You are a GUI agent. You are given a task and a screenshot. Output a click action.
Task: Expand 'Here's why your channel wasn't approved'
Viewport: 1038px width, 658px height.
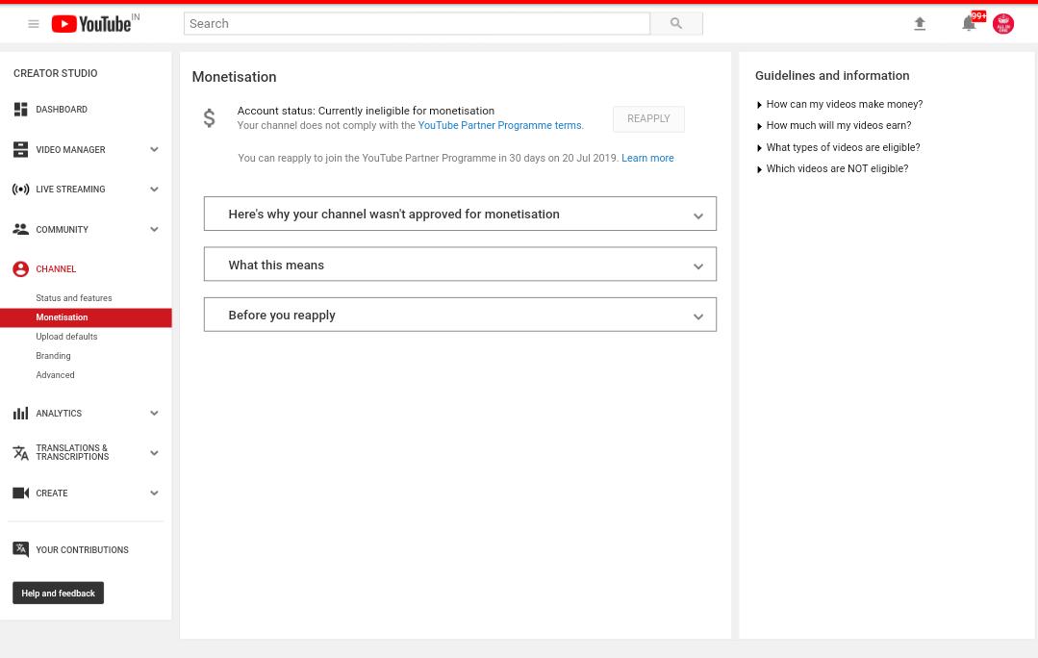click(460, 214)
